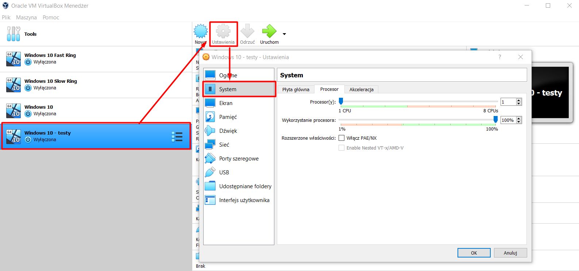Toggle Enable Nested VT-x/AMD-V checkbox

click(341, 148)
